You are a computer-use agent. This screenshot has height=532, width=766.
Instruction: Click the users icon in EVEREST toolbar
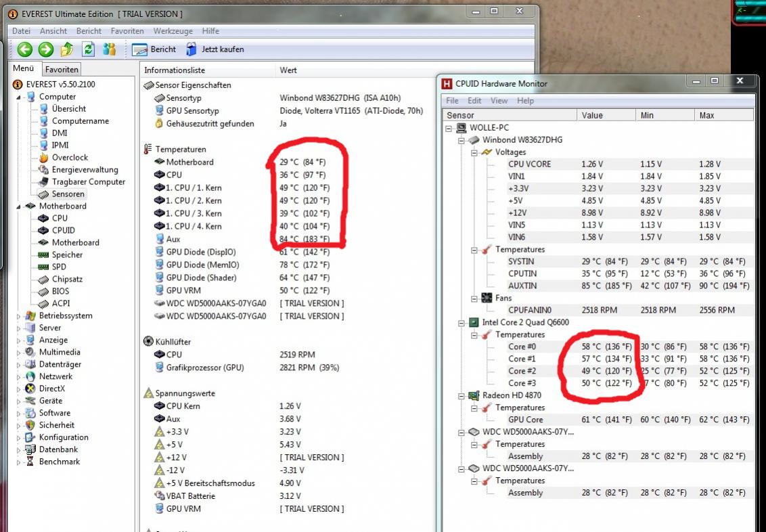click(x=110, y=49)
